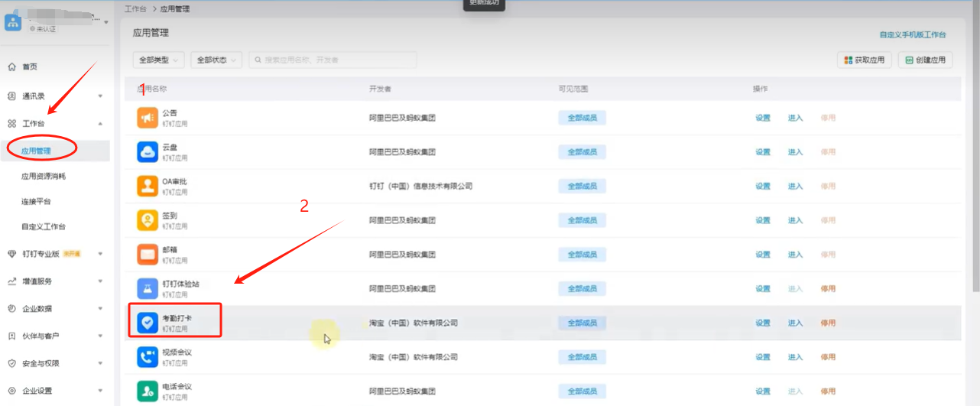Select 应用管理 in the sidebar
The image size is (980, 406).
click(x=37, y=151)
